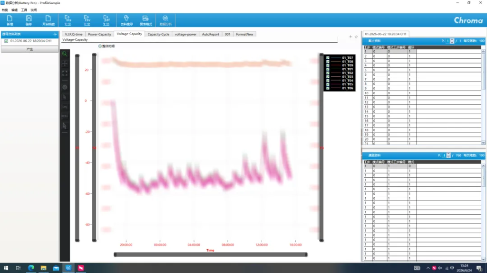Select the data cursor pointer chart tool
The image size is (487, 273).
(x=65, y=97)
